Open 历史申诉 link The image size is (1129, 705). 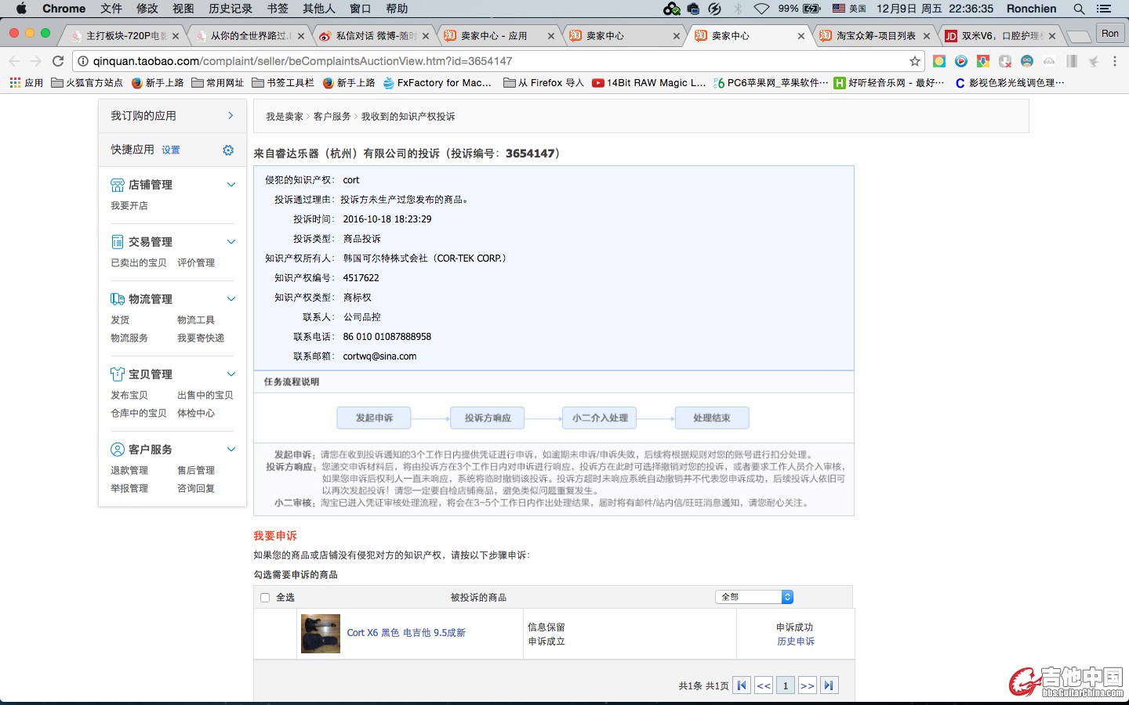click(x=796, y=642)
